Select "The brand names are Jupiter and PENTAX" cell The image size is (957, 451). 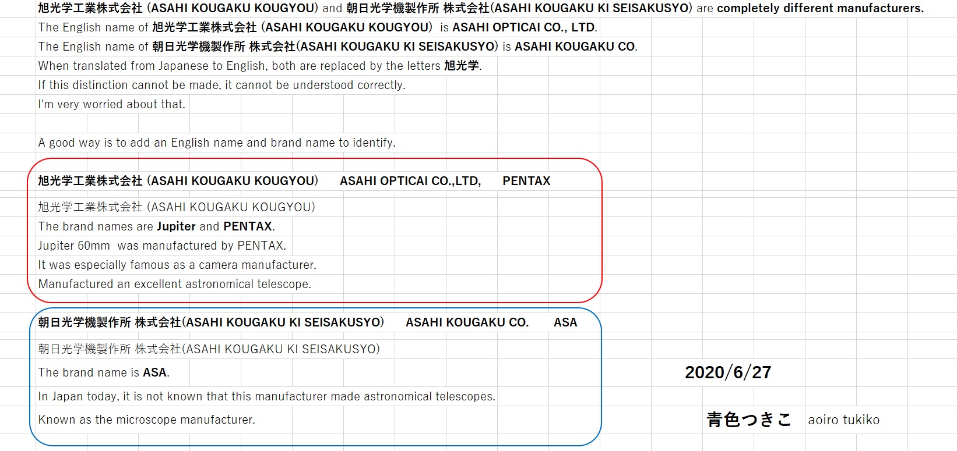156,226
